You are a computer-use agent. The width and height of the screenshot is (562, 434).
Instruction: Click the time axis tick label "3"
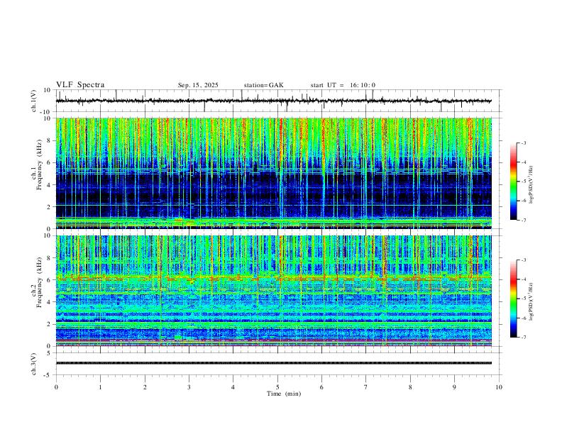point(189,387)
